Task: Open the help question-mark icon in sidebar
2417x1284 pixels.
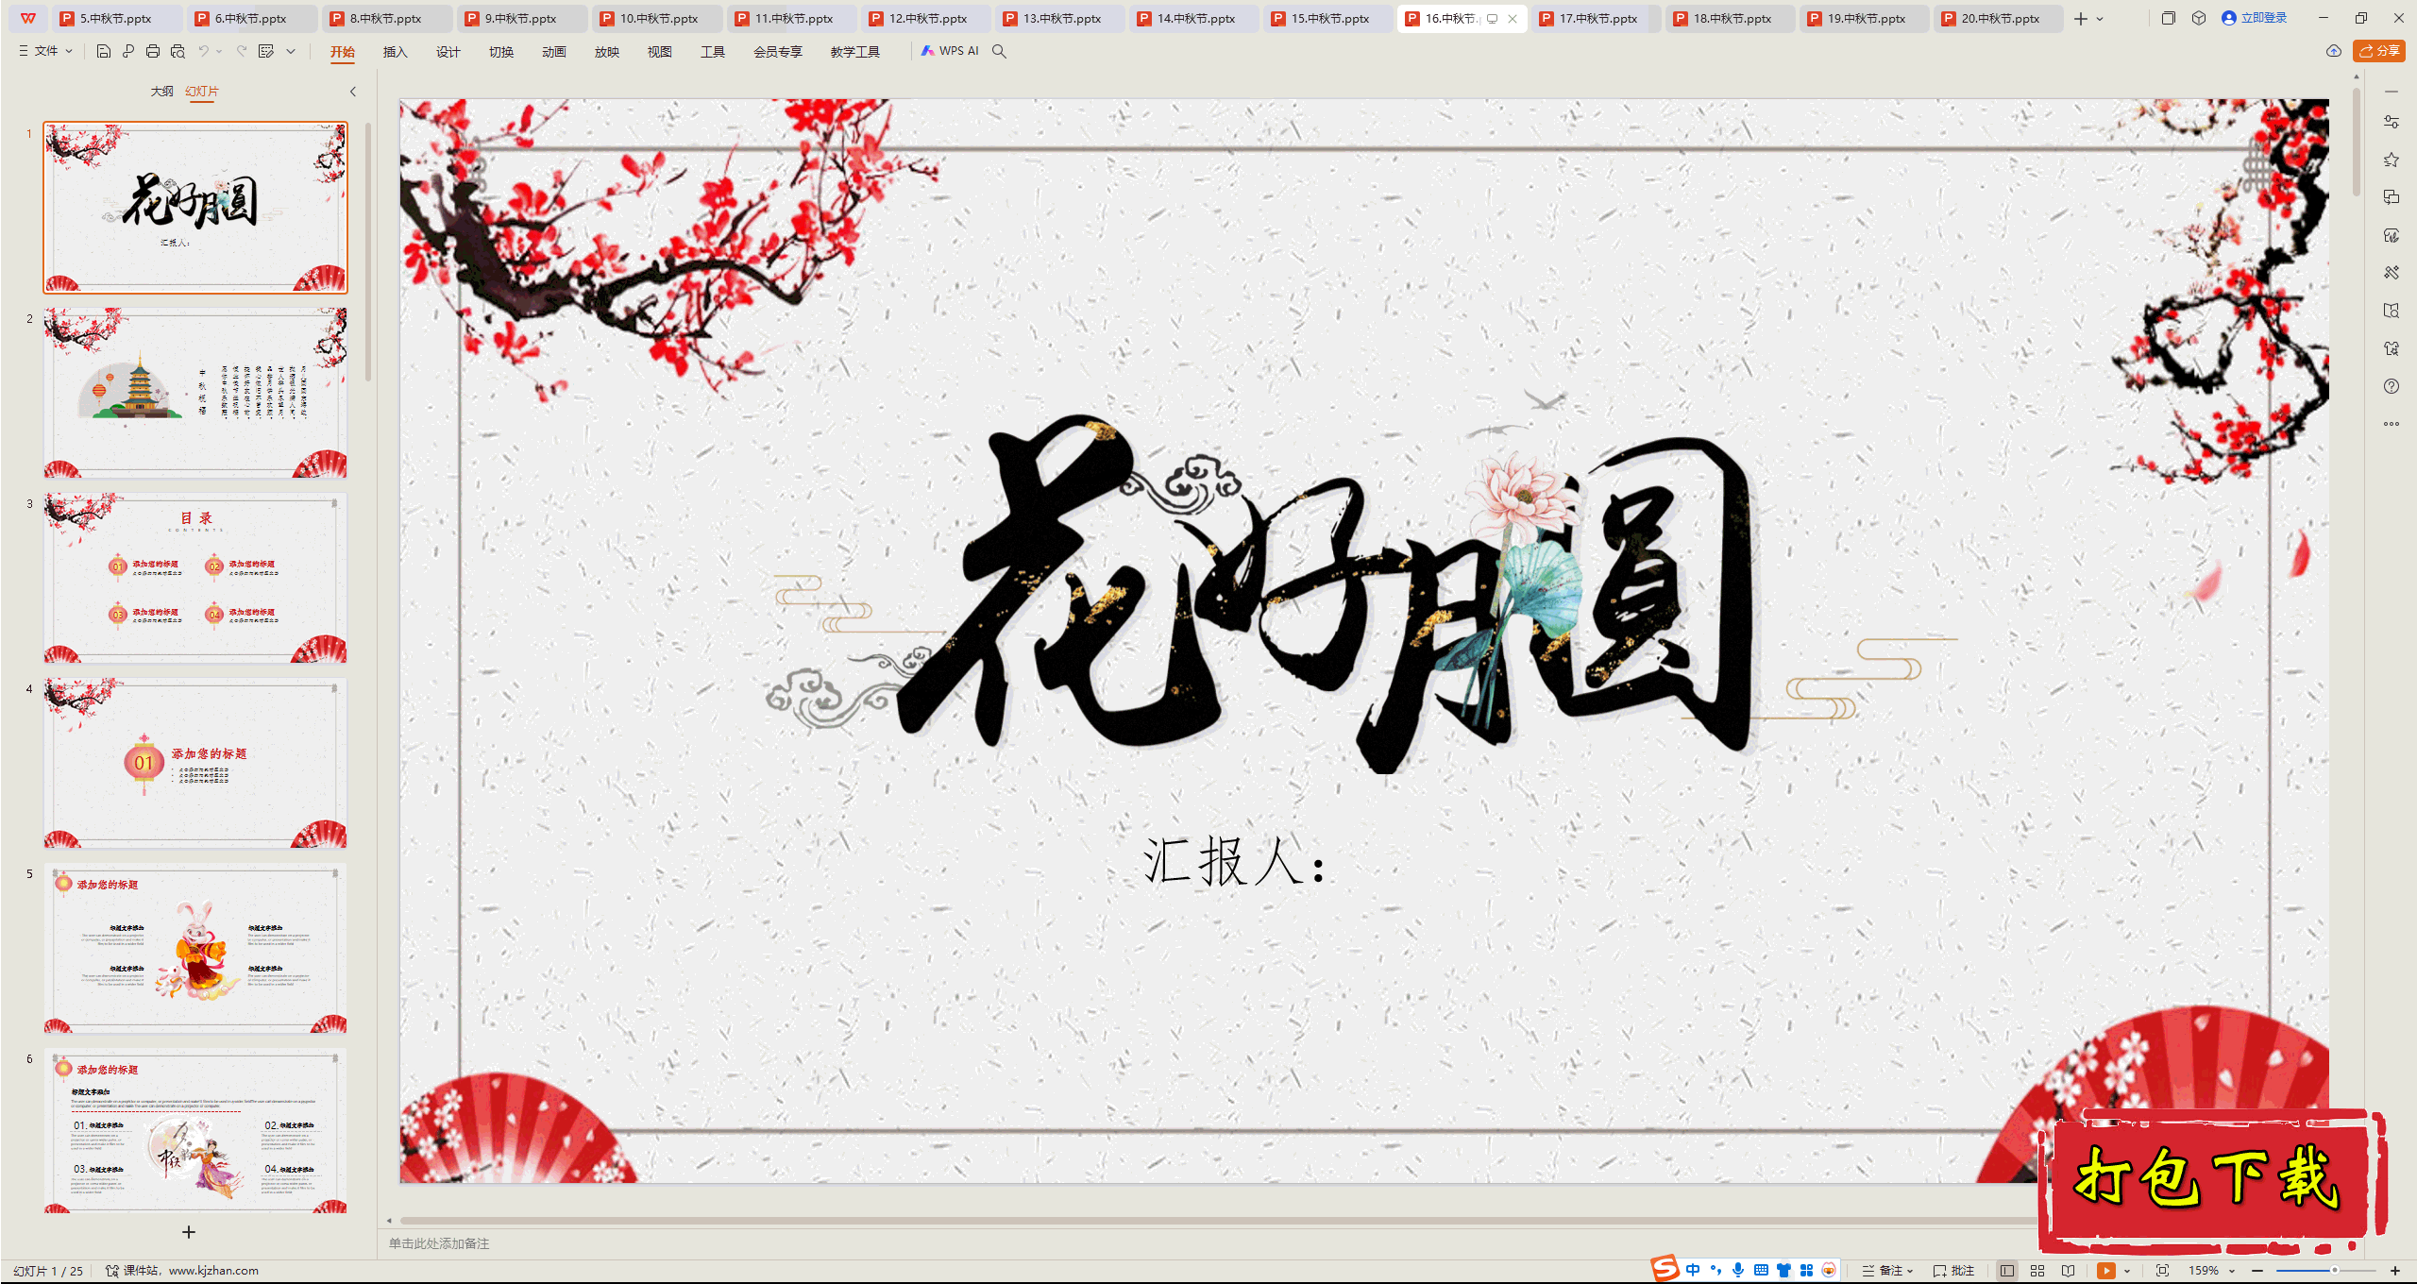Action: click(x=2392, y=386)
